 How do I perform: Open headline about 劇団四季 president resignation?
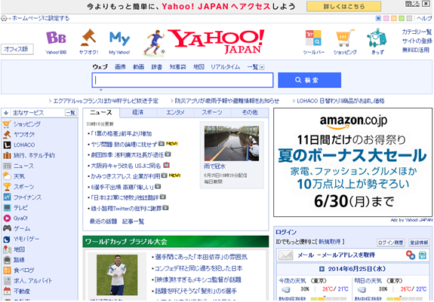[128, 155]
